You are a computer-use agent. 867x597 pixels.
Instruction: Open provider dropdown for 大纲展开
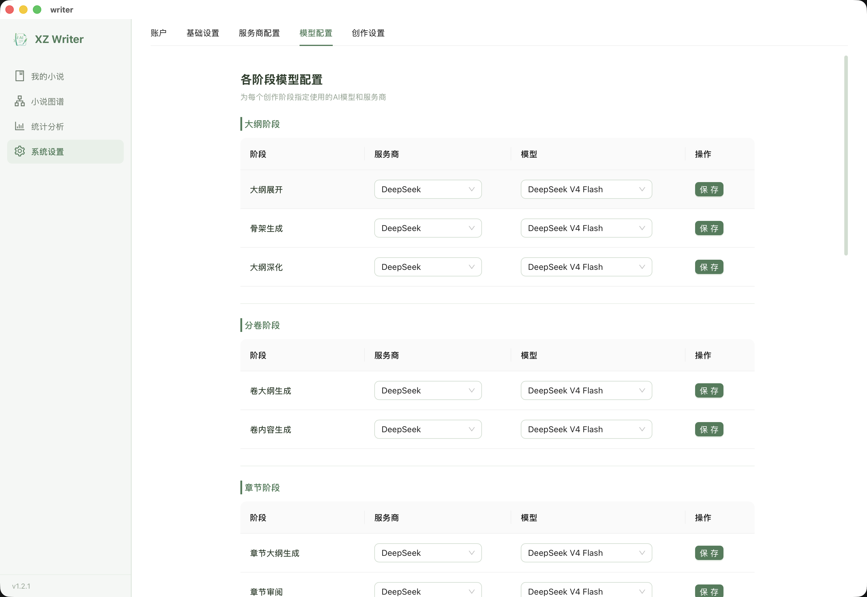(428, 189)
